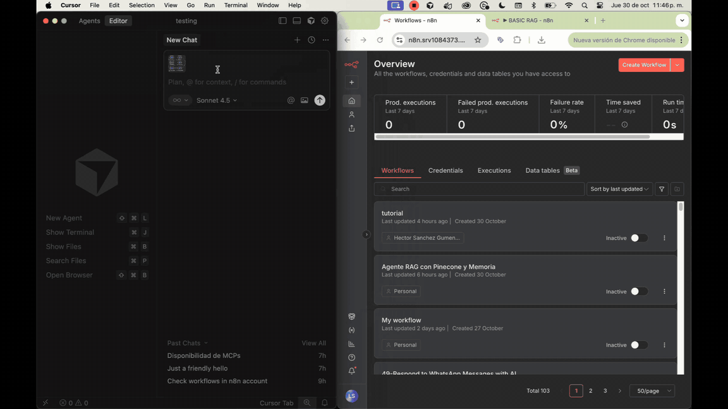
Task: Click inside the workflows Search field
Action: [x=479, y=189]
